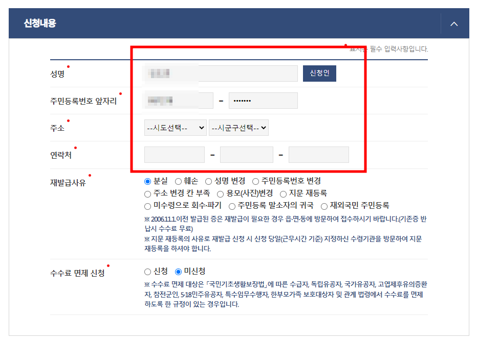Select the 성명 변경 radio option
Image resolution: width=477 pixels, height=341 pixels.
(208, 181)
